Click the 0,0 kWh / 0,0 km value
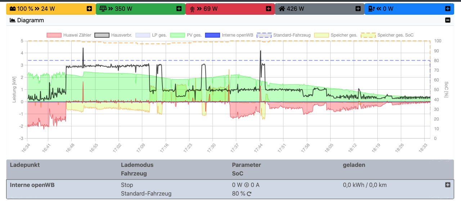Screen dimensions: 461x211 [365, 185]
